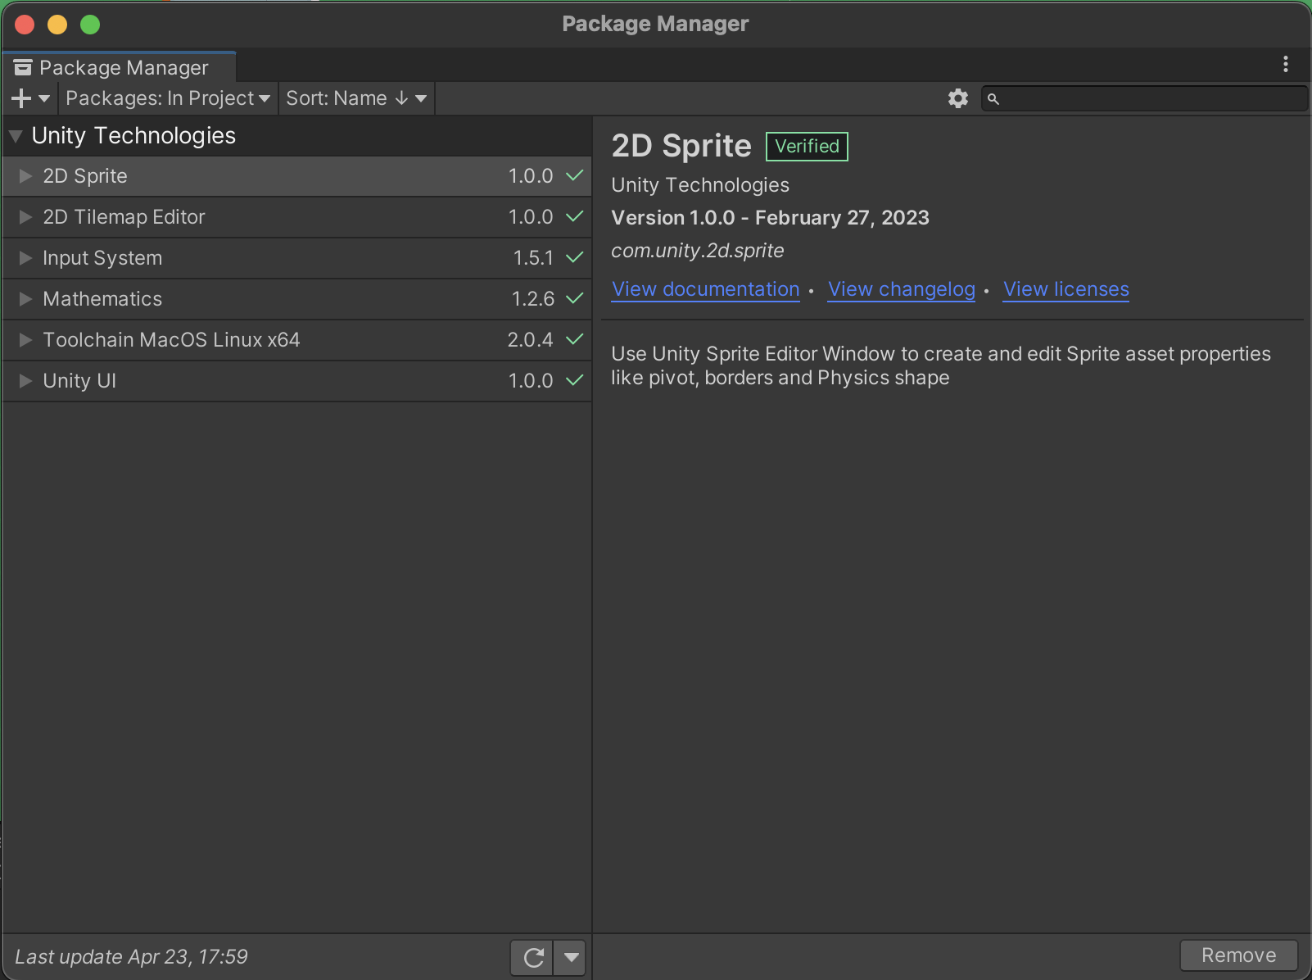Click the installed checkmark for Unity UI
Image resolution: width=1312 pixels, height=980 pixels.
pos(575,381)
